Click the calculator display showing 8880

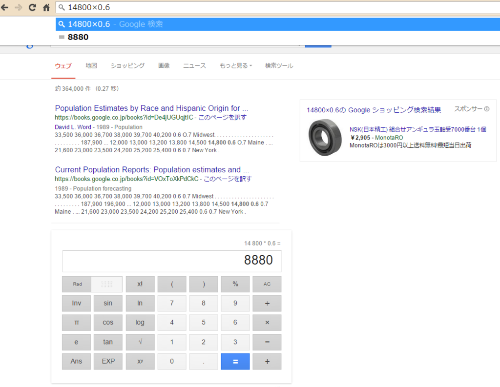click(172, 261)
